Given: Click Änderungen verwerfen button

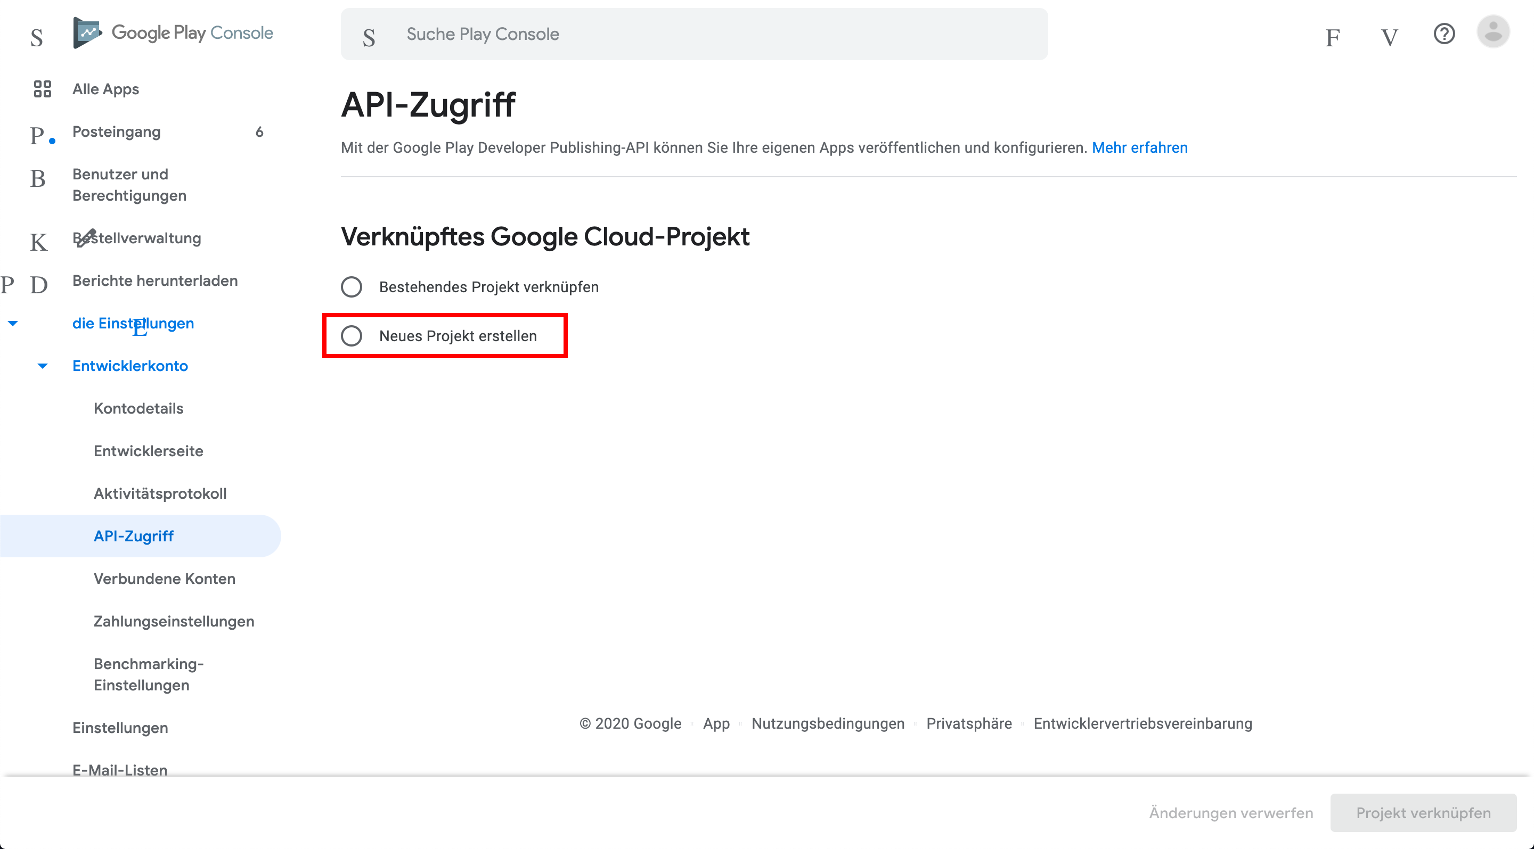Looking at the screenshot, I should [x=1230, y=813].
